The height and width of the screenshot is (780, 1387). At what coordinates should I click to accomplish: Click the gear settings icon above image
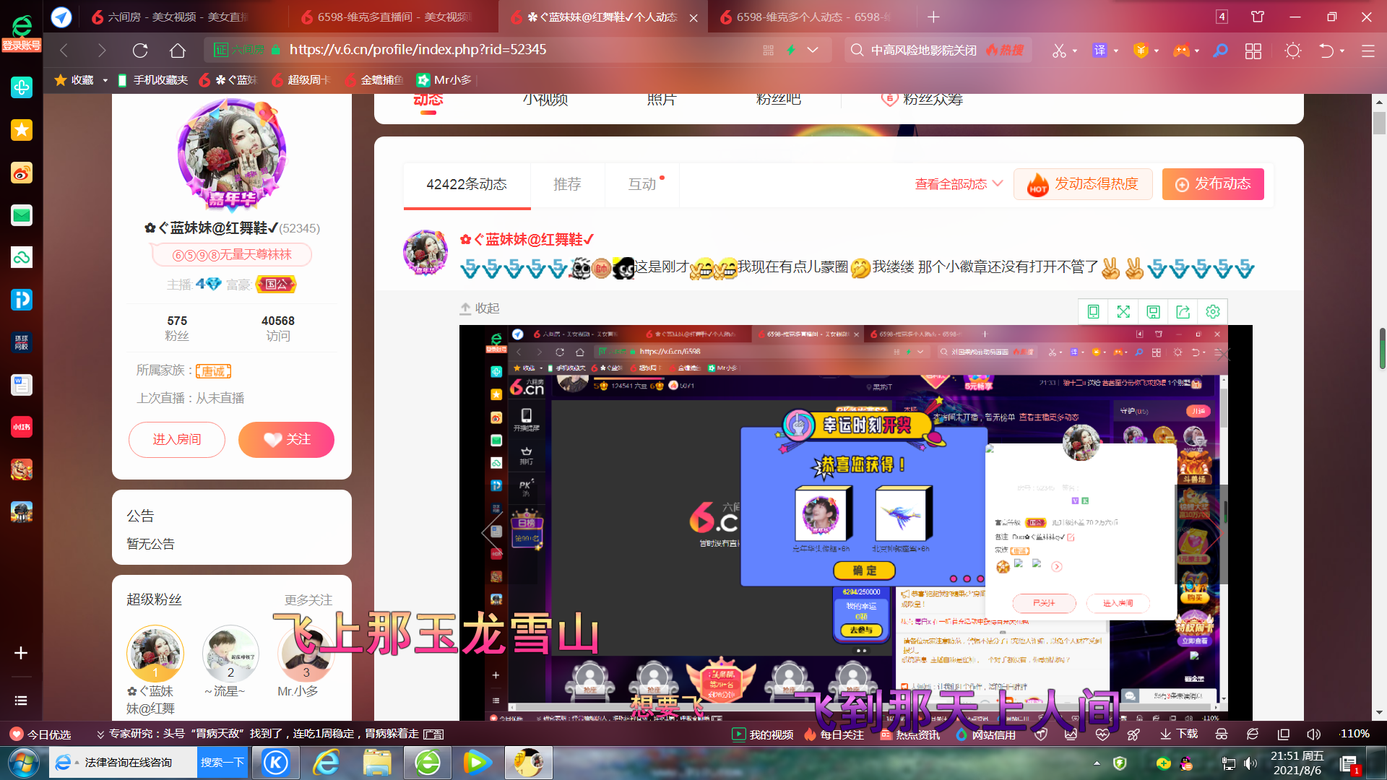1213,311
